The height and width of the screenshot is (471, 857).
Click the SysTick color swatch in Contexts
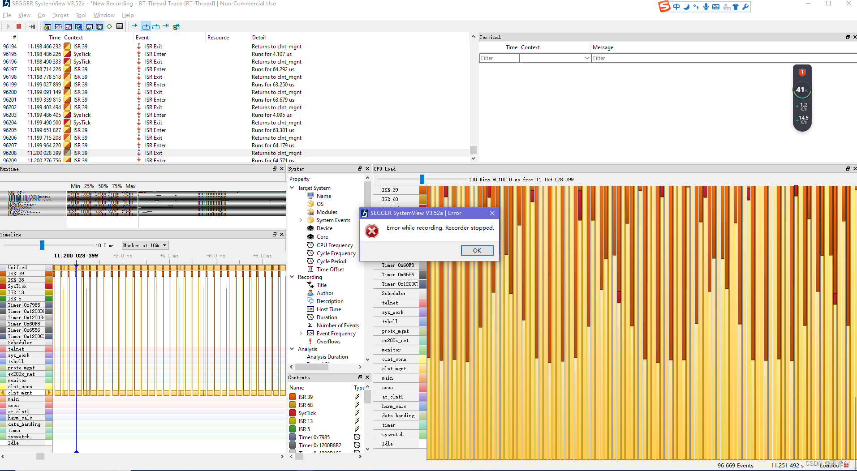point(293,413)
